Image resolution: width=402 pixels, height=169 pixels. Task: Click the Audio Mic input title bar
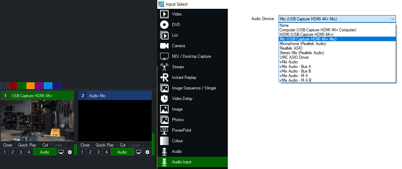[x=115, y=96]
